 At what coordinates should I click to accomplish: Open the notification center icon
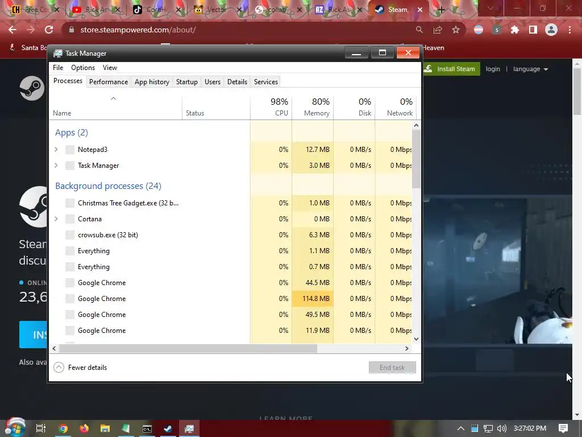563,428
